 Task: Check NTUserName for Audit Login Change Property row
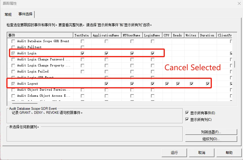pos(132,66)
